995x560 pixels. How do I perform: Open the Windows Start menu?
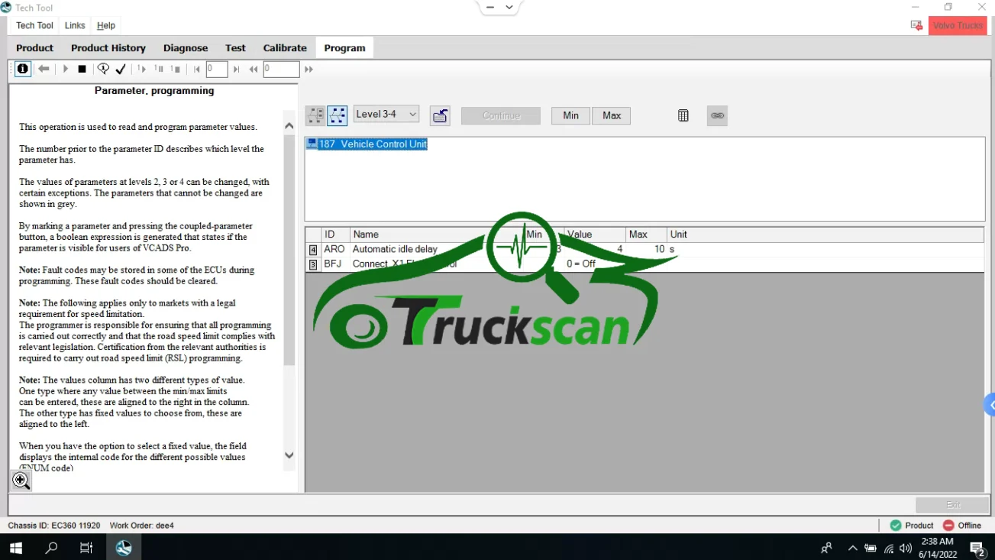[15, 548]
